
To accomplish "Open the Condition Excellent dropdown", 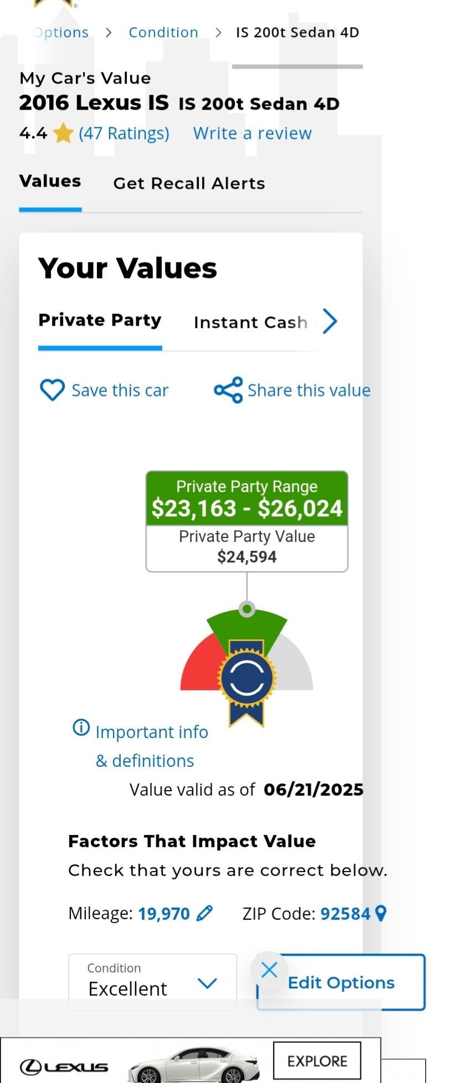I will coord(152,982).
